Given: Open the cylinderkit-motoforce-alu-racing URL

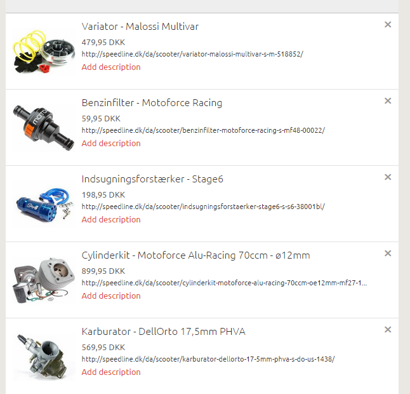Looking at the screenshot, I should (224, 283).
